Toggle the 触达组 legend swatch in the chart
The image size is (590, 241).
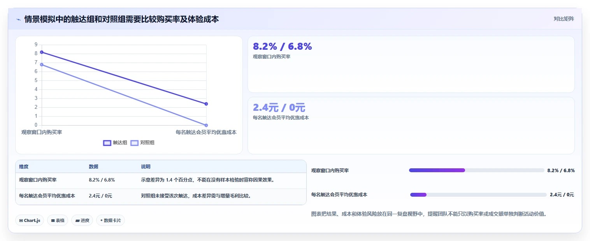107,143
